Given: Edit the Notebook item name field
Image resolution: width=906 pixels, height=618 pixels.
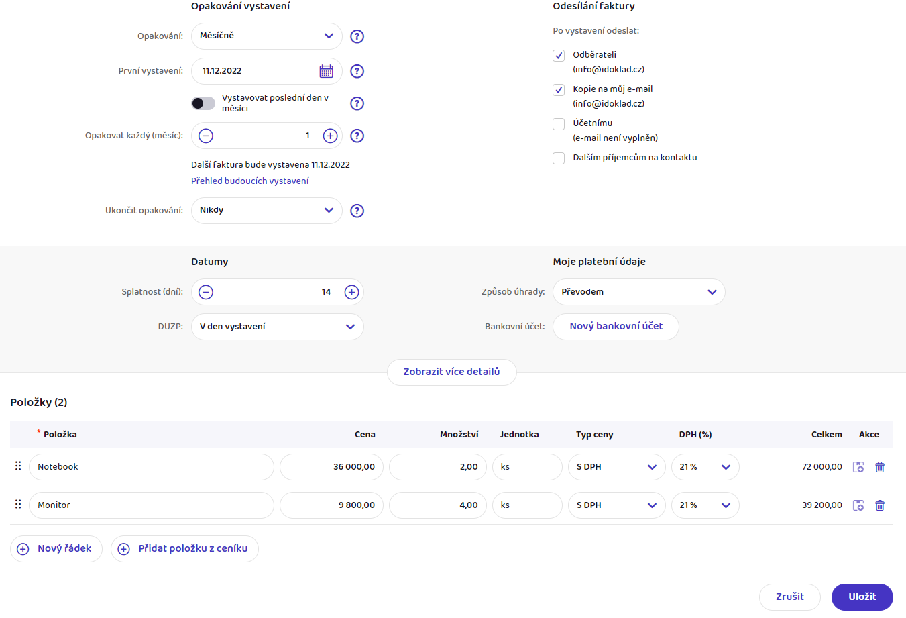Looking at the screenshot, I should click(152, 467).
